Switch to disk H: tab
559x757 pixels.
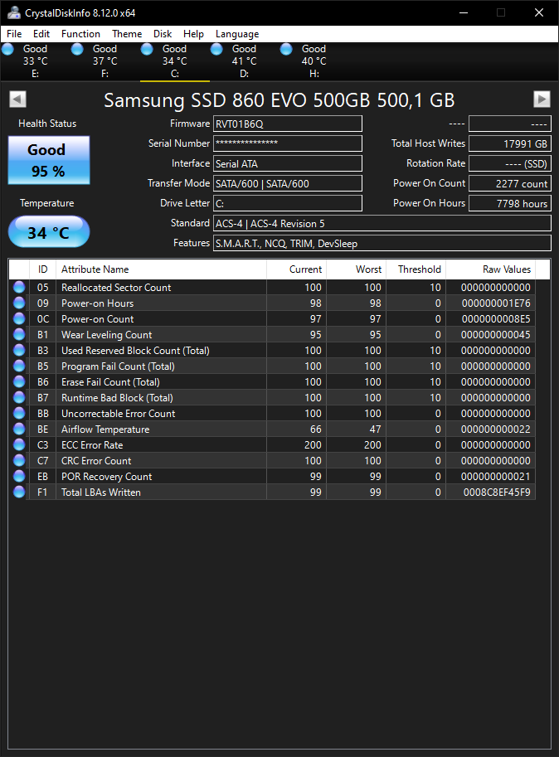click(x=314, y=61)
